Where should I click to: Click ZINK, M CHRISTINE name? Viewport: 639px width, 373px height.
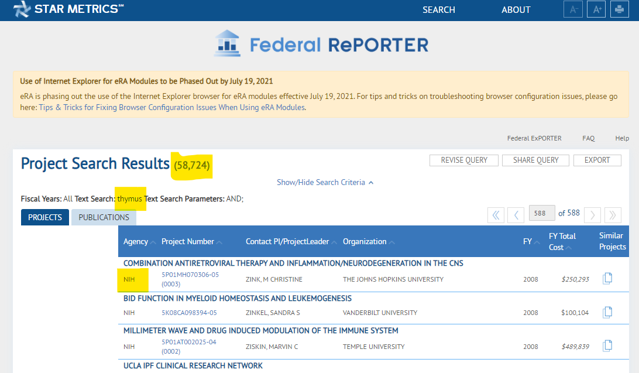[274, 279]
